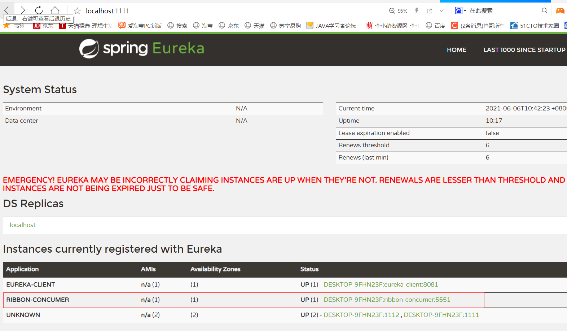
Task: Open the 书签 bookmarks star item
Action: coord(14,26)
